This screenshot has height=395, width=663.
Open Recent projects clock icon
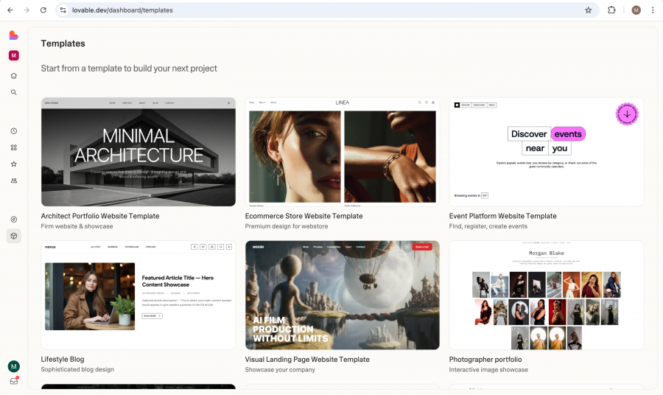tap(14, 131)
